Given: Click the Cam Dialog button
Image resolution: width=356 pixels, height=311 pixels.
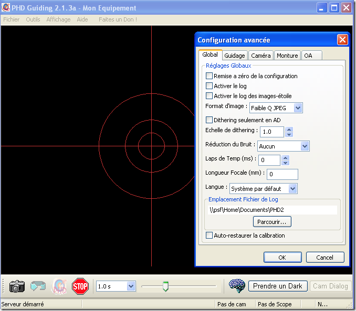Looking at the screenshot, I should click(x=330, y=286).
